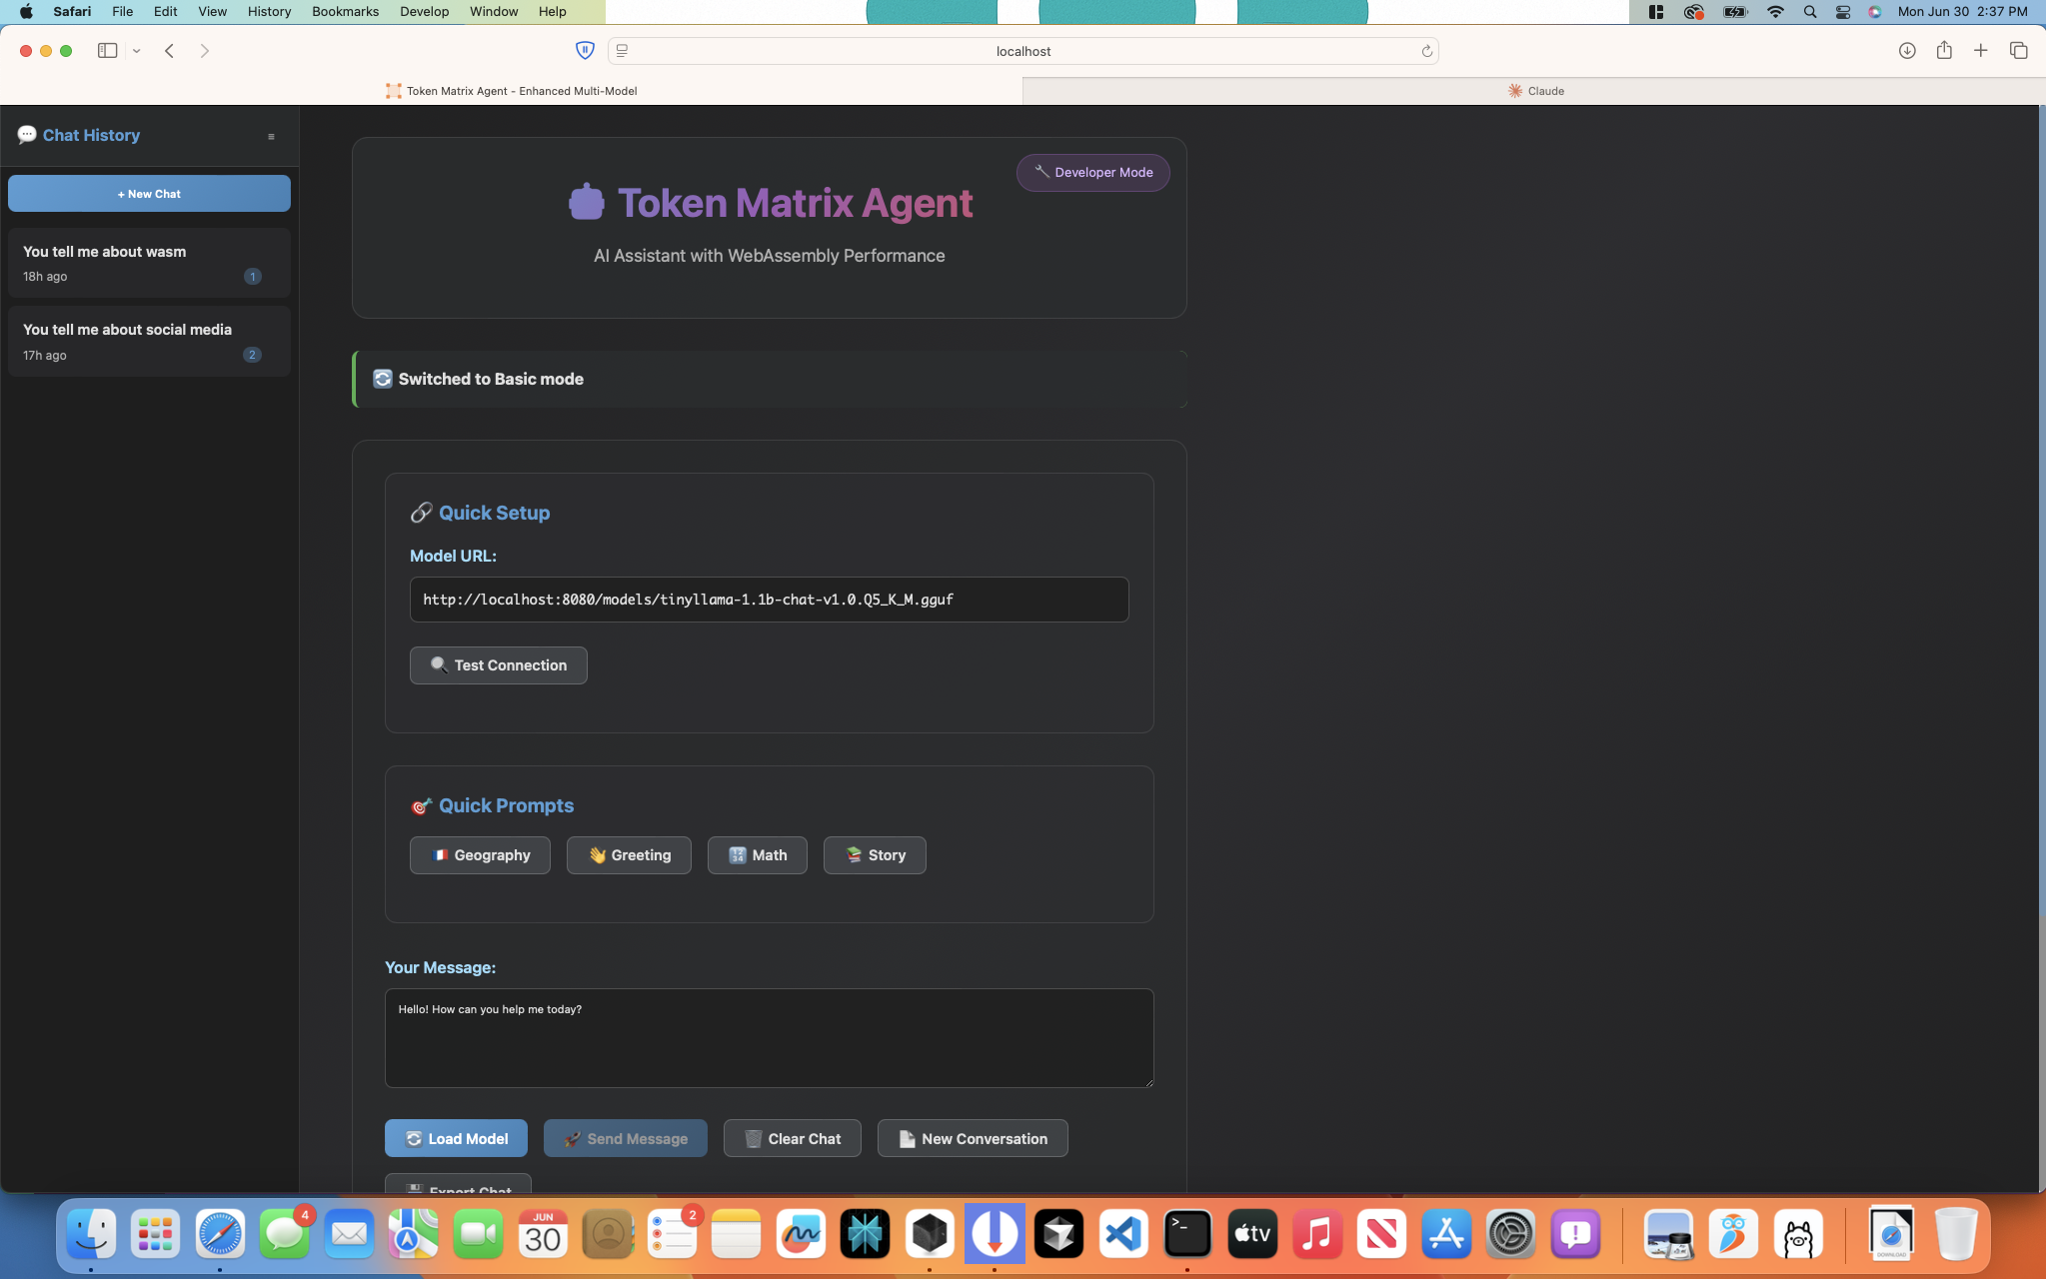Open Reminders from the Dock
2046x1279 pixels.
pyautogui.click(x=673, y=1235)
